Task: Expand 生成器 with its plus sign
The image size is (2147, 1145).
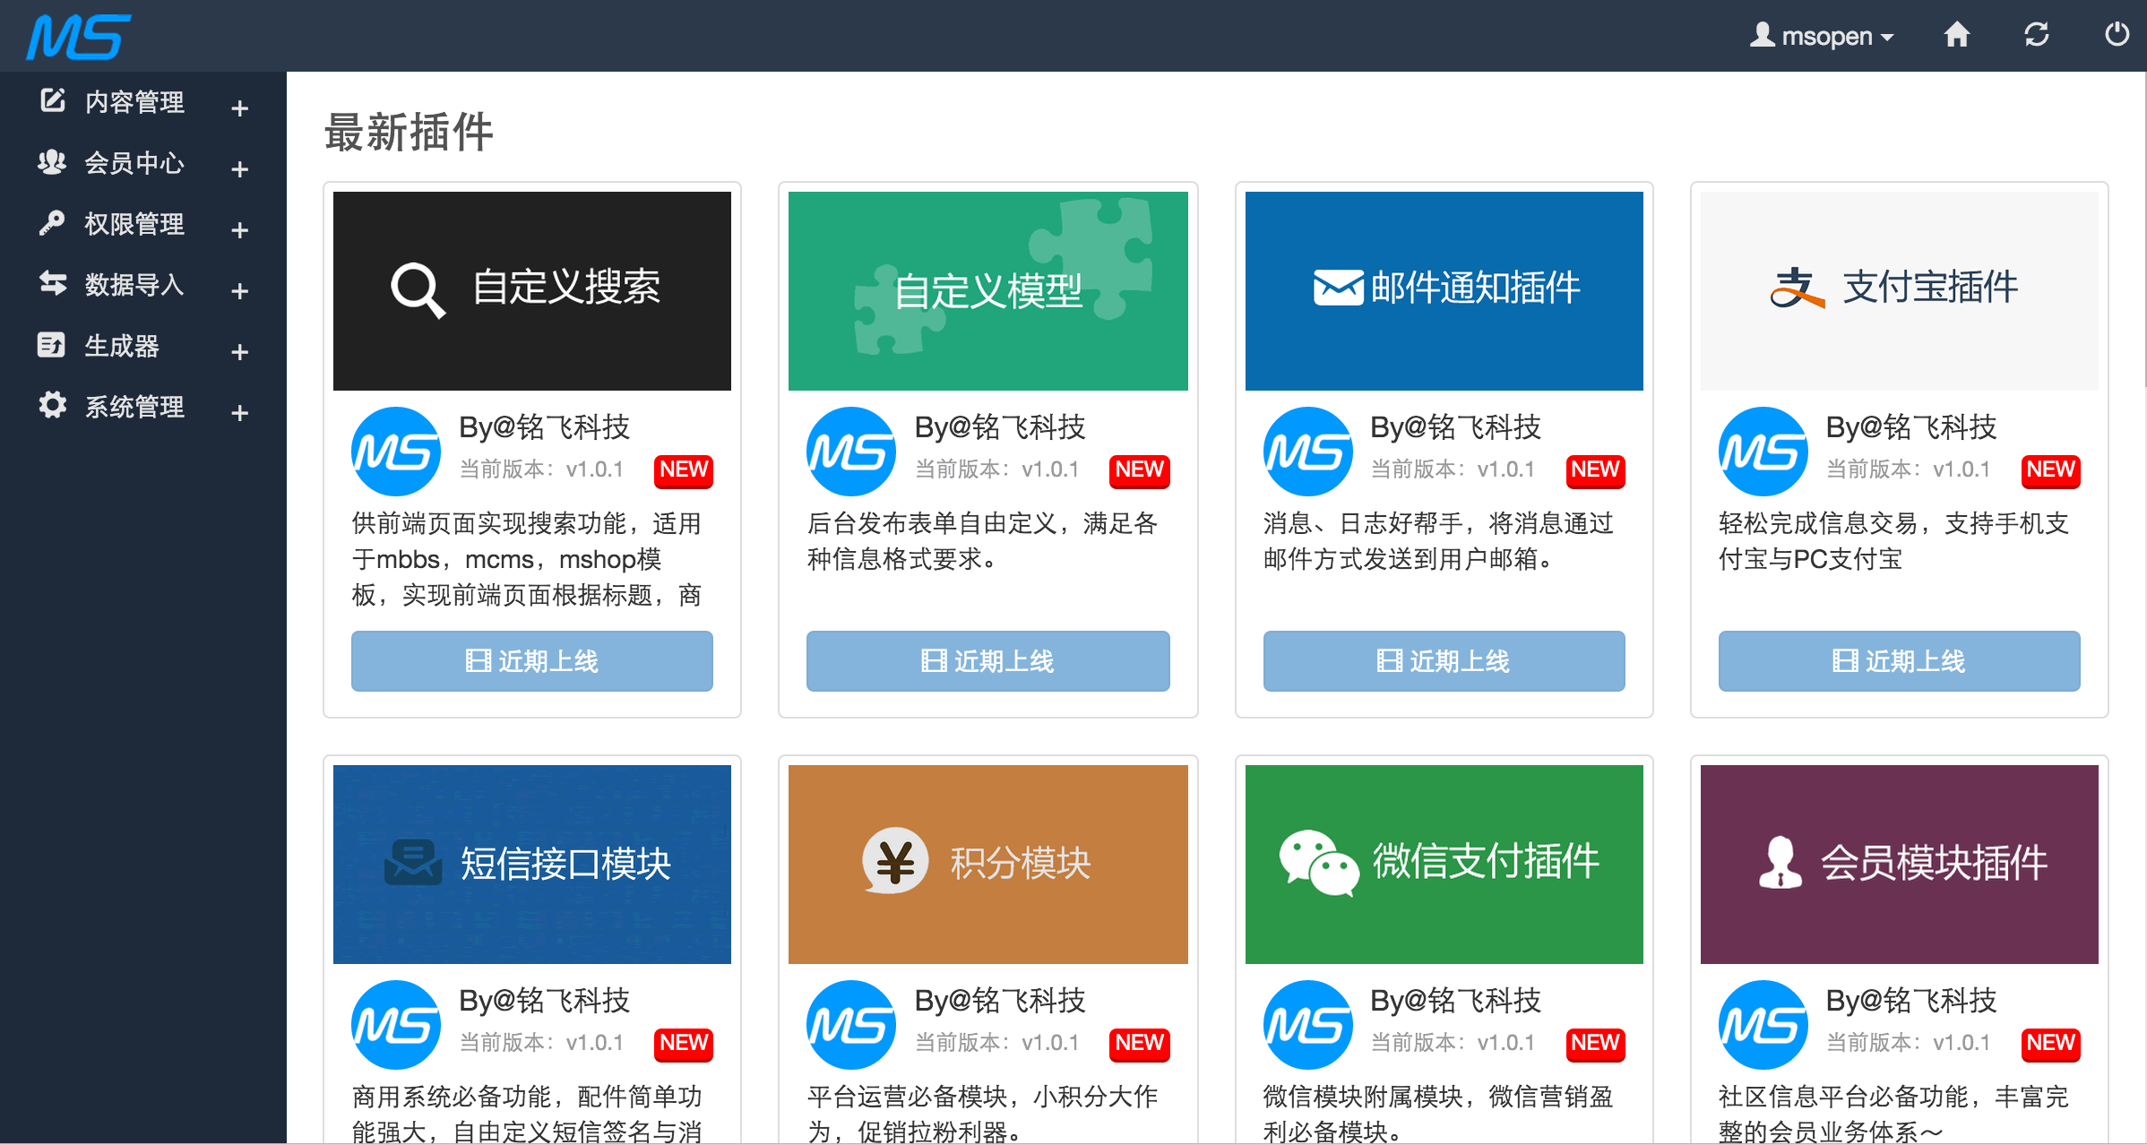Action: click(239, 352)
